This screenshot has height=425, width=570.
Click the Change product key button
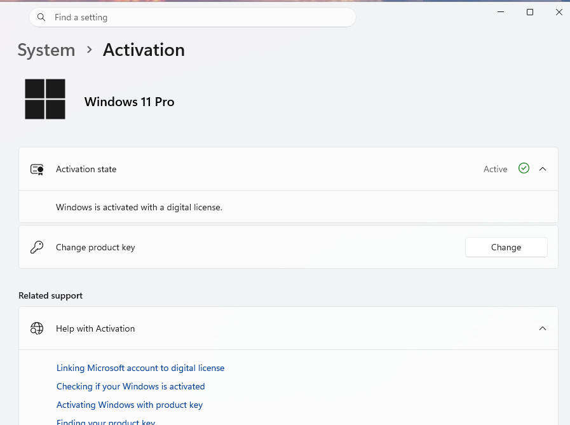(x=506, y=247)
